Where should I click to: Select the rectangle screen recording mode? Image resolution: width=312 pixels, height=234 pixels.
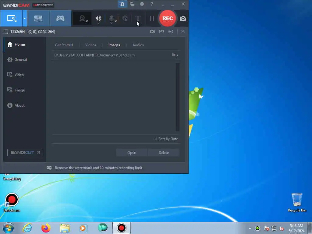(x=11, y=18)
